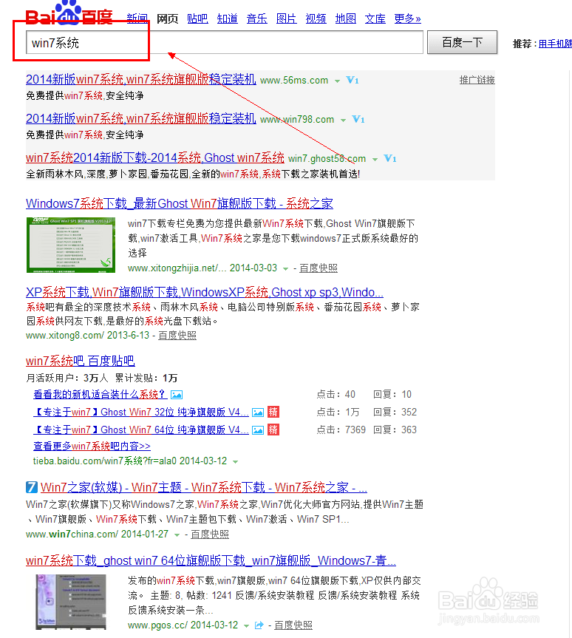This screenshot has height=638, width=572.
Task: Expand dropdown arrow next to www.win798.com
Action: [344, 120]
